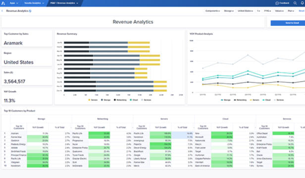Select the Servers product column header
Image resolution: width=305 pixels, height=178 pixels.
click(x=164, y=119)
